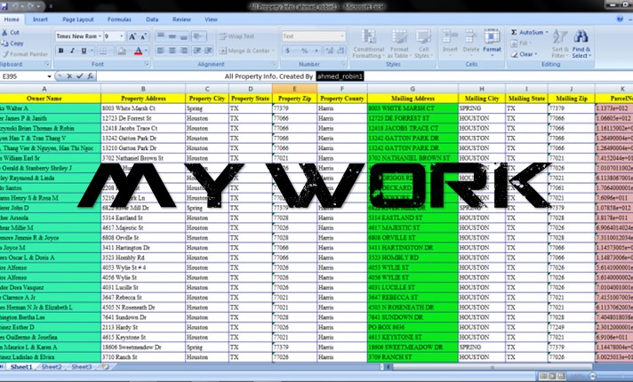
Task: Open Cell Styles gallery
Action: 423,44
